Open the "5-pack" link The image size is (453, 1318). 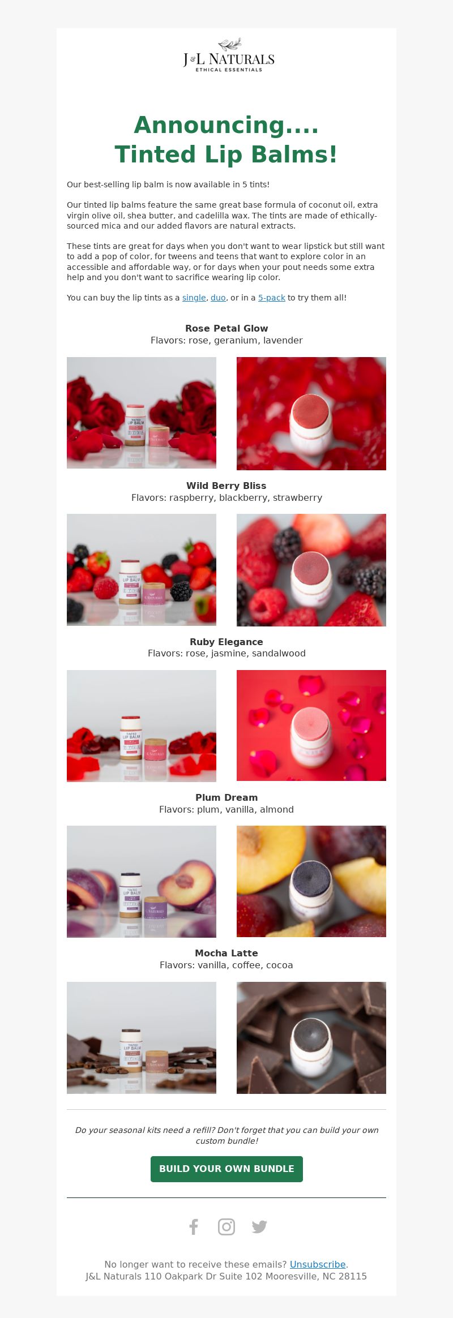tap(272, 298)
